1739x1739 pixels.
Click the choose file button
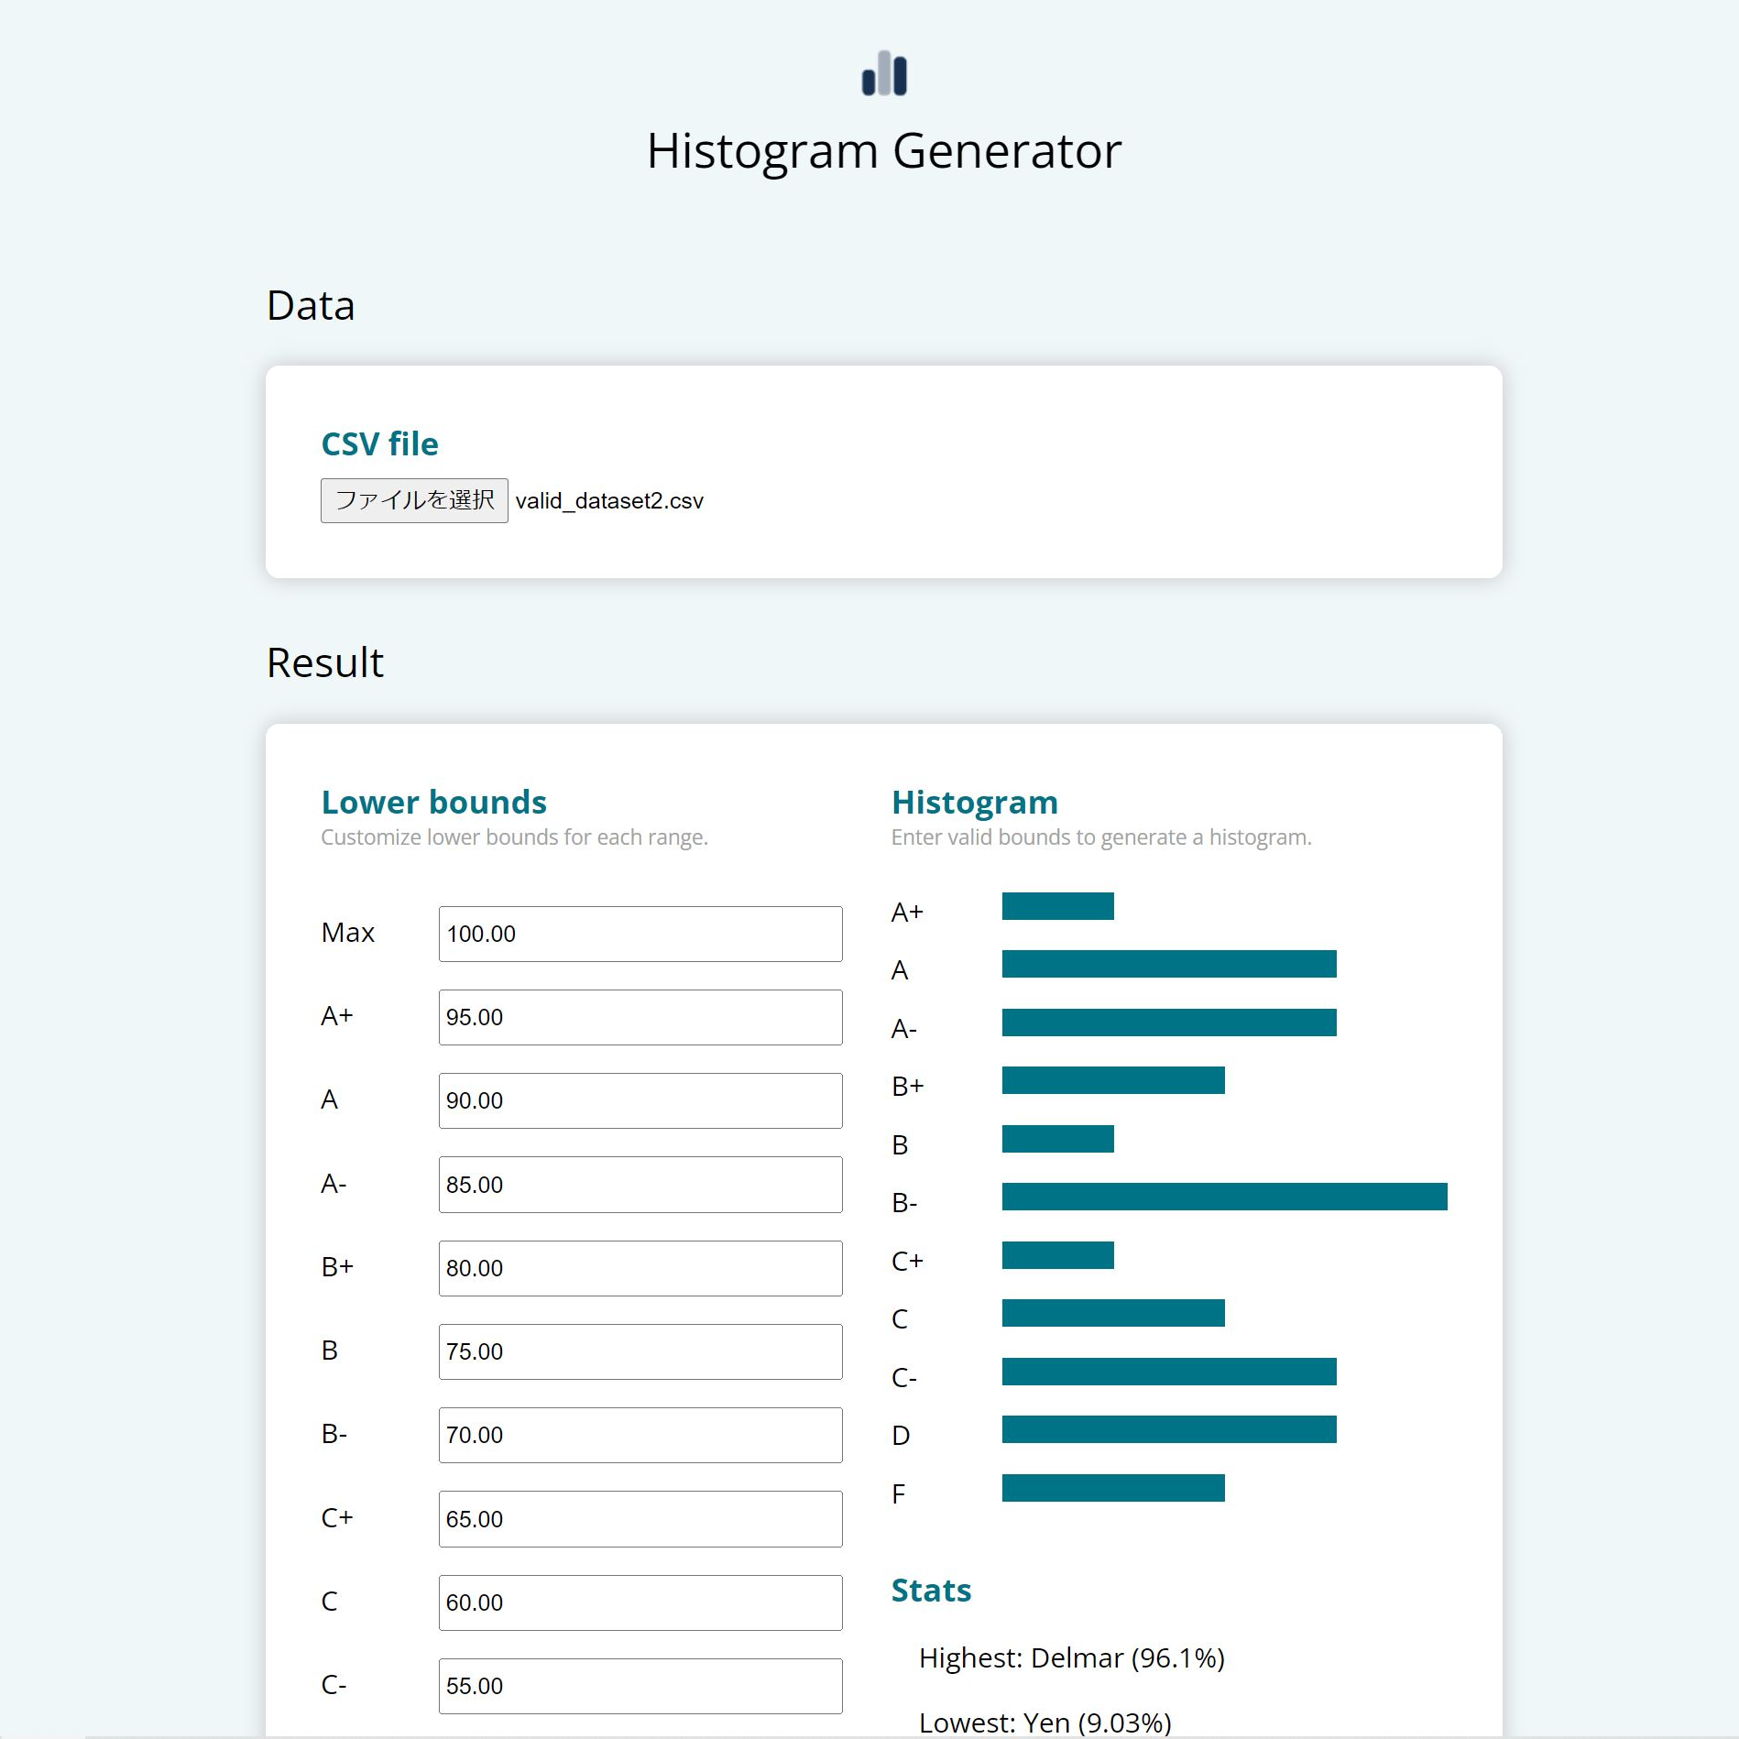(414, 500)
